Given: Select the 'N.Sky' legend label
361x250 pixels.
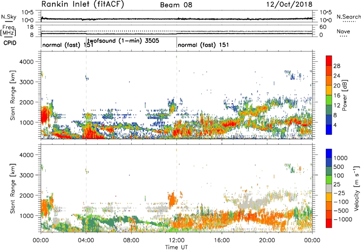Looking at the screenshot, I should click(9, 17).
